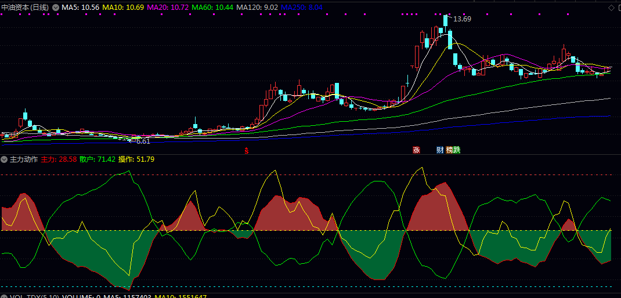Click the red S marker on the timeline
This screenshot has height=298, width=621.
point(246,151)
